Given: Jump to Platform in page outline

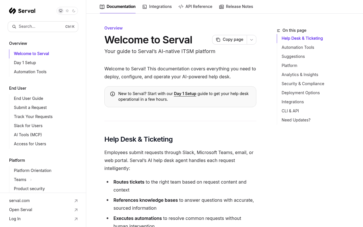Looking at the screenshot, I should coord(289,66).
